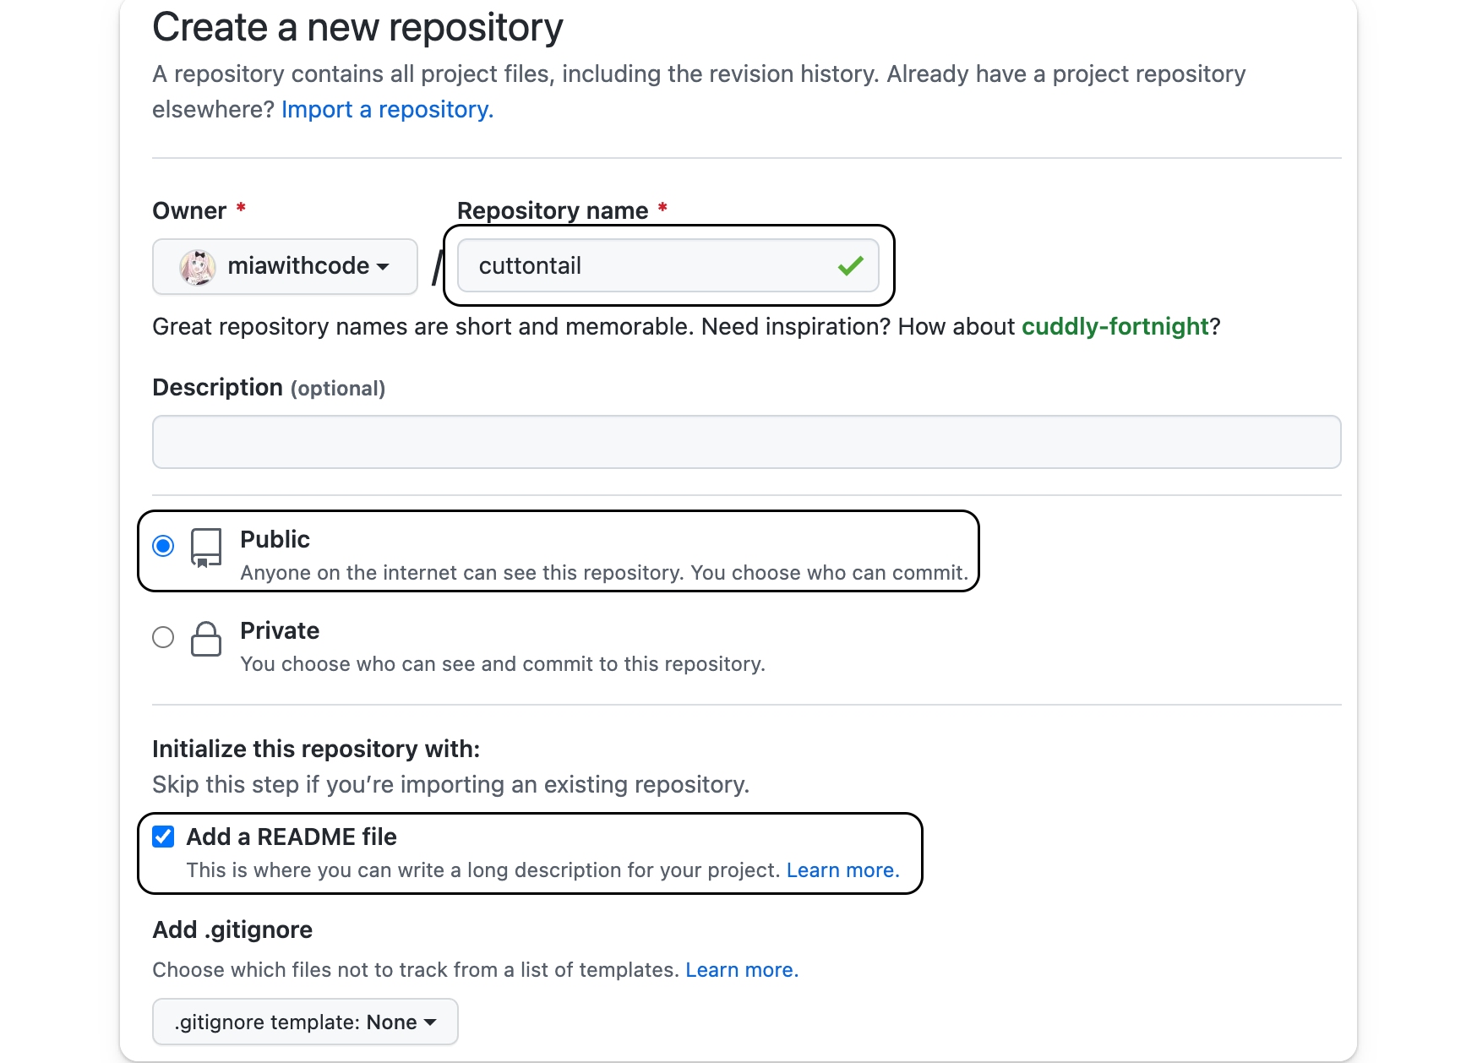Click the caret on the .gitignore template button

[x=430, y=1022]
